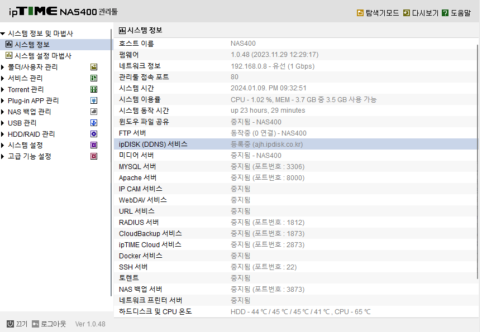Collapse the 시스템 정보 및 마법사 section arrow
This screenshot has width=482, height=332.
pyautogui.click(x=3, y=33)
